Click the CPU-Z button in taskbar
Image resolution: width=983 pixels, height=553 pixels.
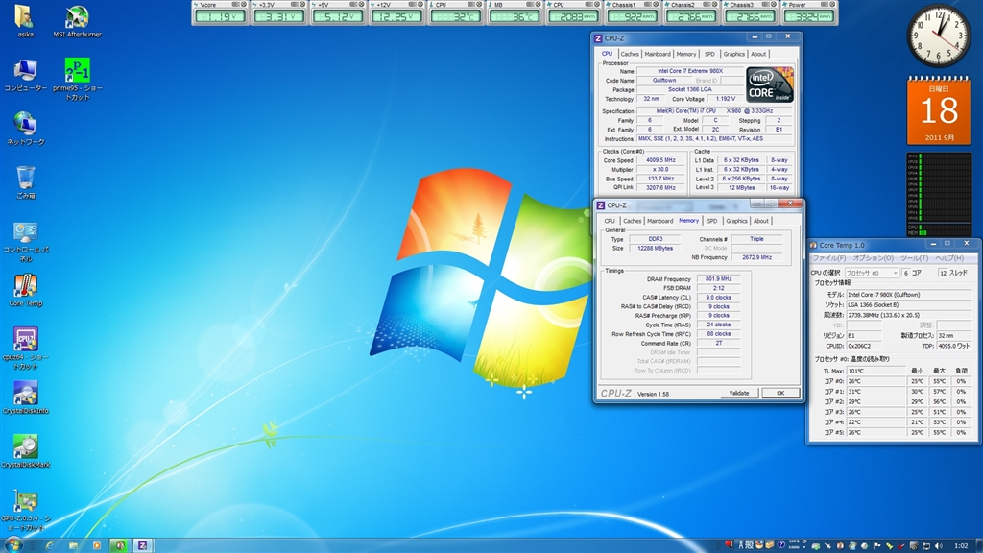coord(144,544)
